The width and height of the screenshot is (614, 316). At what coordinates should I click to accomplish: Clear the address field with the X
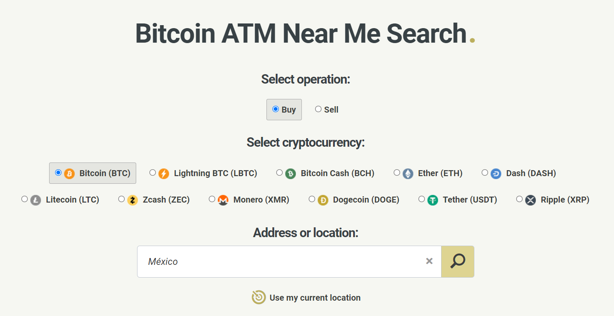point(429,261)
